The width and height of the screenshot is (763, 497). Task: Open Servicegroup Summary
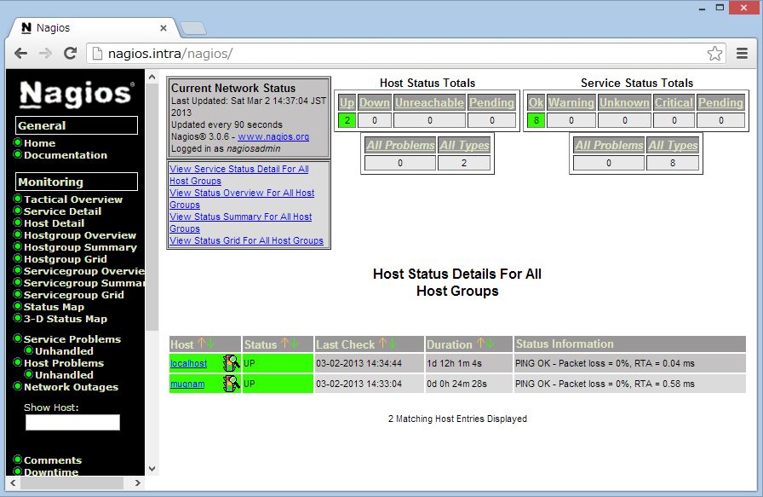click(x=84, y=283)
